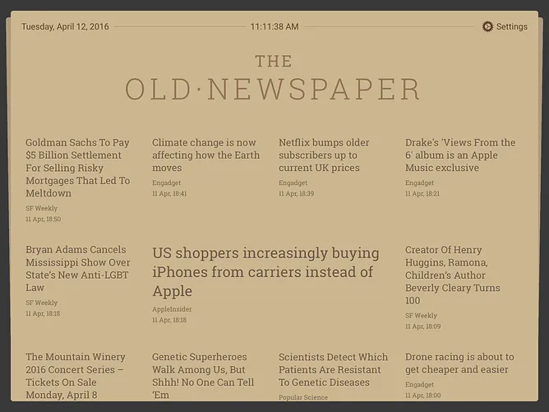
Task: Click the 11 Apr, 18:41 timestamp
Action: point(169,194)
